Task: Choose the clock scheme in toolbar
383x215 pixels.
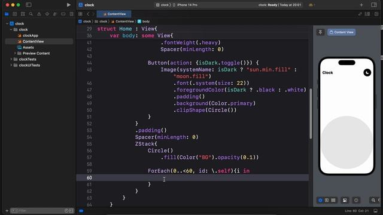Action: click(x=163, y=5)
